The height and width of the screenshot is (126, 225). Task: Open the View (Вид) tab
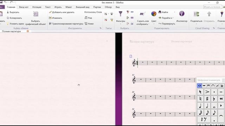(x=118, y=7)
